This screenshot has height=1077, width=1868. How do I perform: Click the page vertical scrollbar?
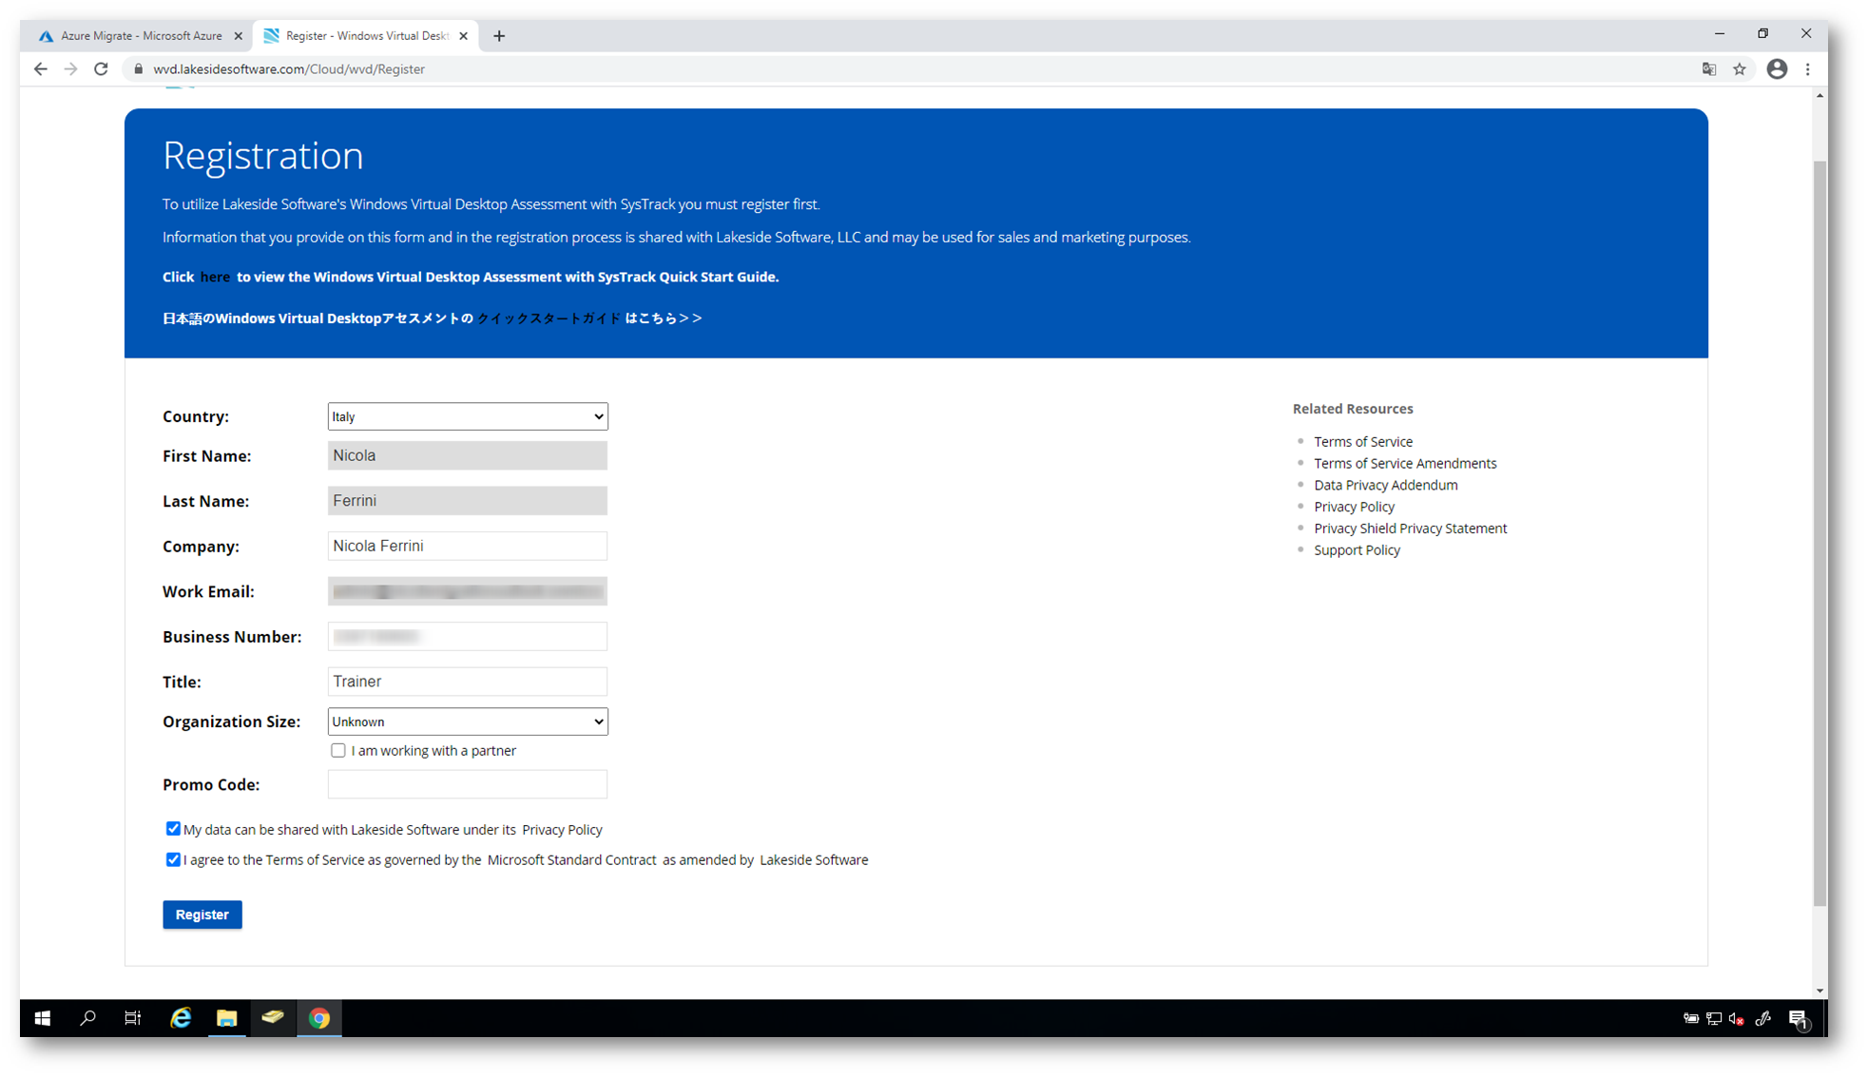click(x=1820, y=532)
